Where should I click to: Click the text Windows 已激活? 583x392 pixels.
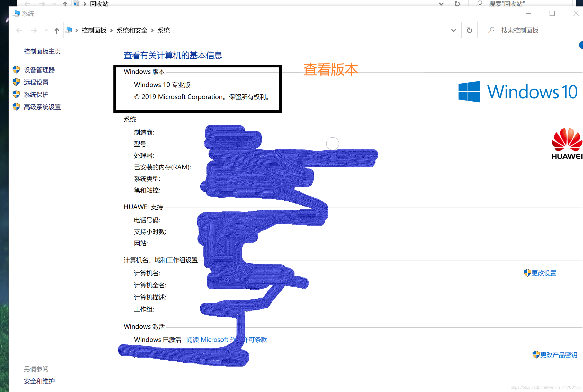pyautogui.click(x=157, y=340)
